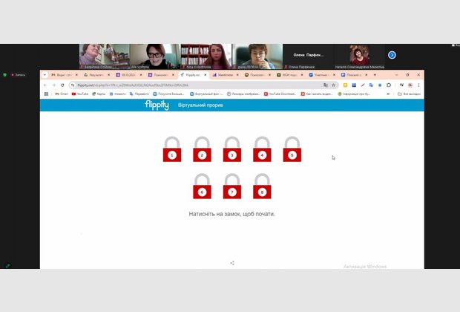This screenshot has height=312, width=460.
Task: Click the share icon at page bottom
Action: (x=232, y=263)
